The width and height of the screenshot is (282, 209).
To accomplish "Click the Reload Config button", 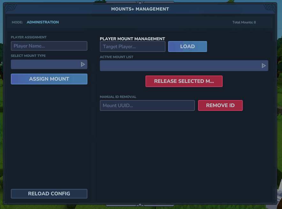I will [x=49, y=194].
